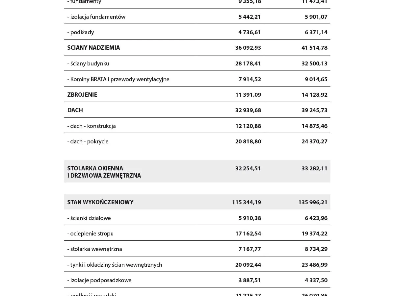This screenshot has width=395, height=296.
Task: Select the 11 391,09 amount
Action: (248, 95)
